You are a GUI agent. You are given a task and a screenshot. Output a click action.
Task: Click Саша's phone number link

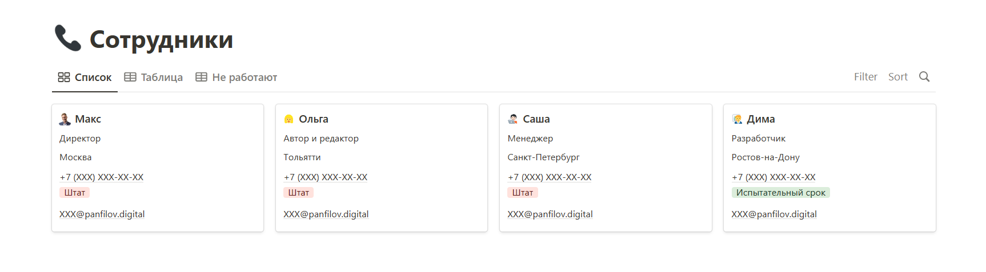[x=550, y=177]
